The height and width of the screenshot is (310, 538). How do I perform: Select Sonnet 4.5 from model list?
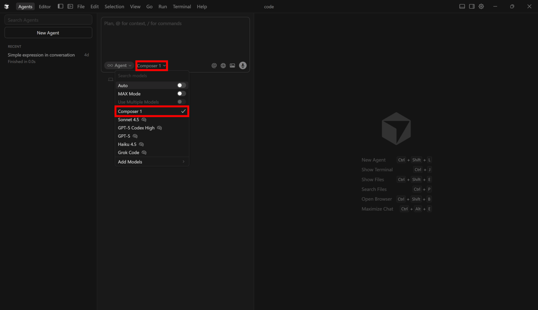(128, 120)
